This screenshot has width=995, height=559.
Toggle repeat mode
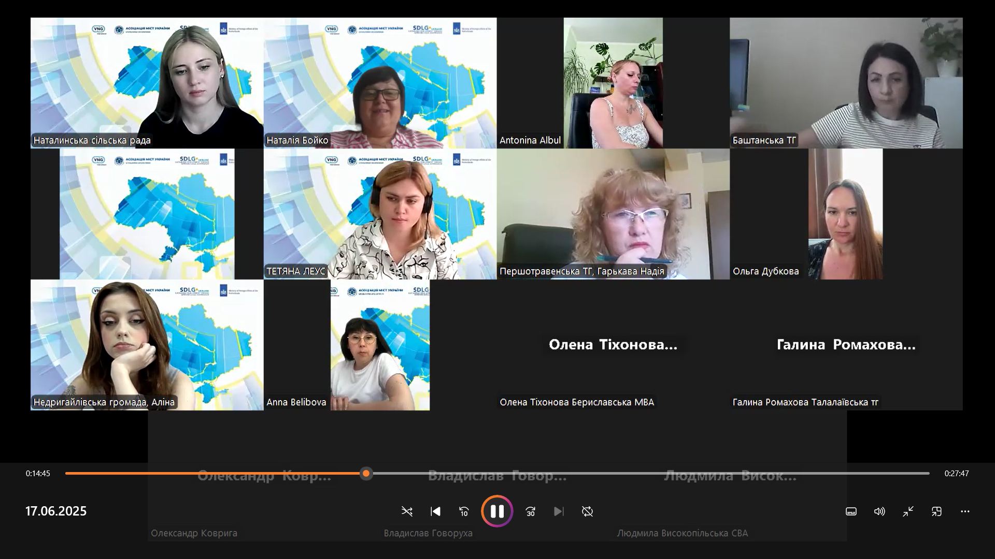pyautogui.click(x=587, y=511)
